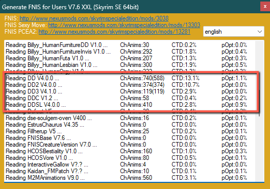Click 'ChAnims:560' in M2MAnimations row
The image size is (270, 189).
coord(136,178)
